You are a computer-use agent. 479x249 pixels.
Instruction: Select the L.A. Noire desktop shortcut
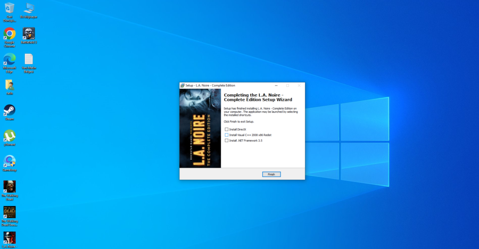10,240
